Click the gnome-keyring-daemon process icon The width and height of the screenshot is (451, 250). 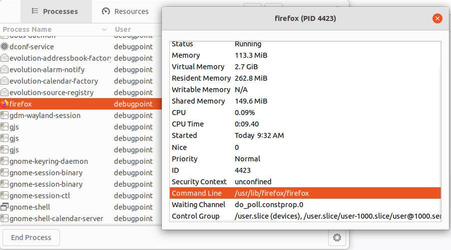[x=4, y=161]
